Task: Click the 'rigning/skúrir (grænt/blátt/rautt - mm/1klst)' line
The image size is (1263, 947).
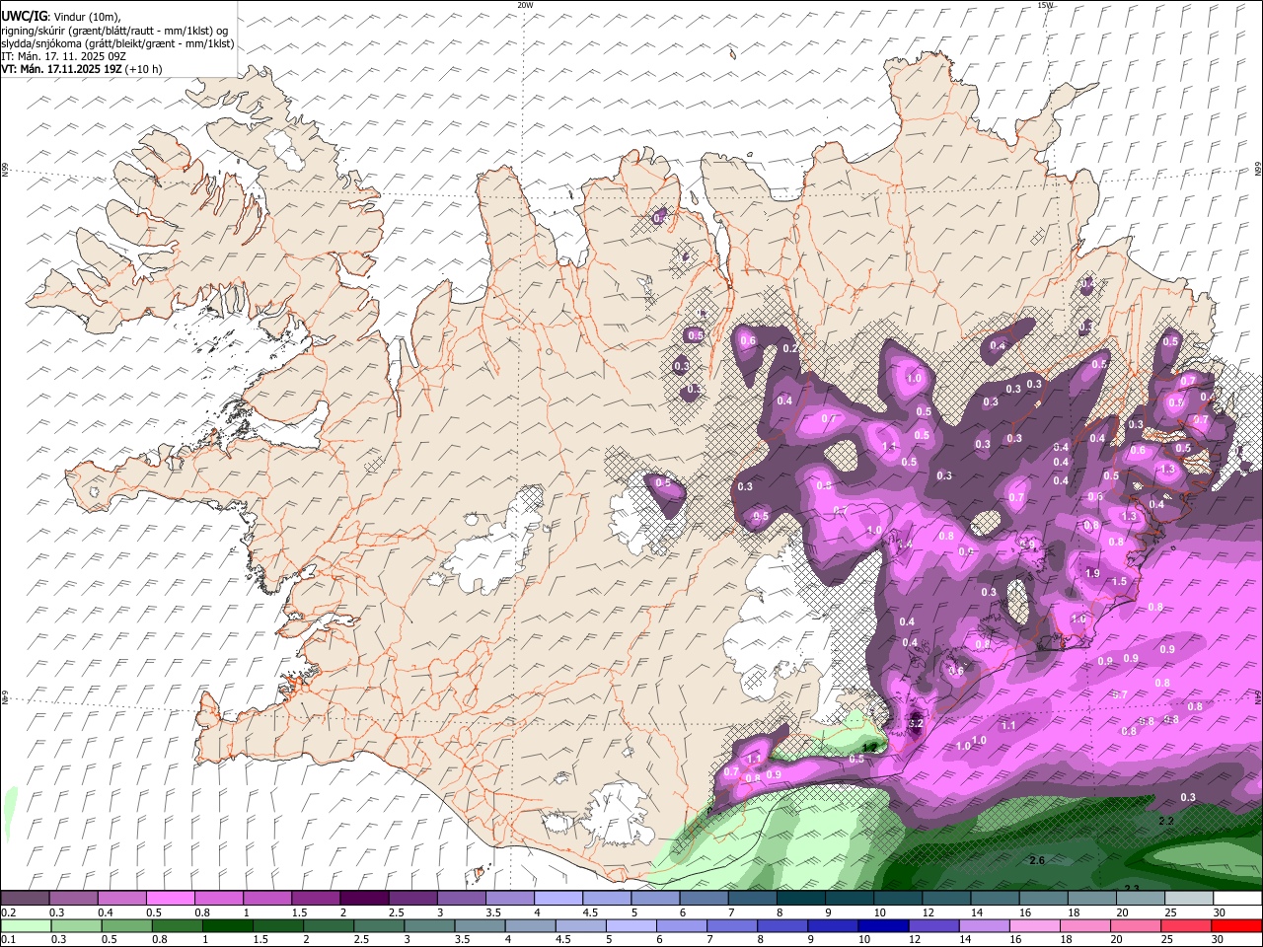Action: pos(114,30)
